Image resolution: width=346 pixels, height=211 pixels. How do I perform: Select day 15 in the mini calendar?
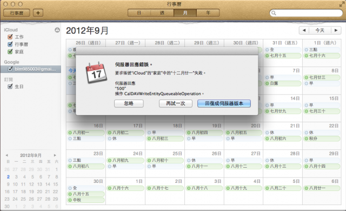tap(56, 184)
